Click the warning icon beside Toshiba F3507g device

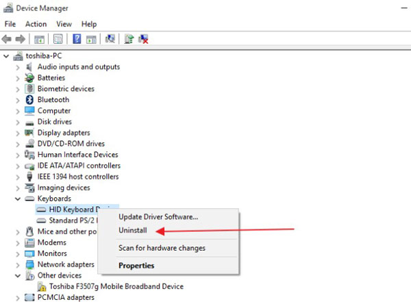click(41, 286)
